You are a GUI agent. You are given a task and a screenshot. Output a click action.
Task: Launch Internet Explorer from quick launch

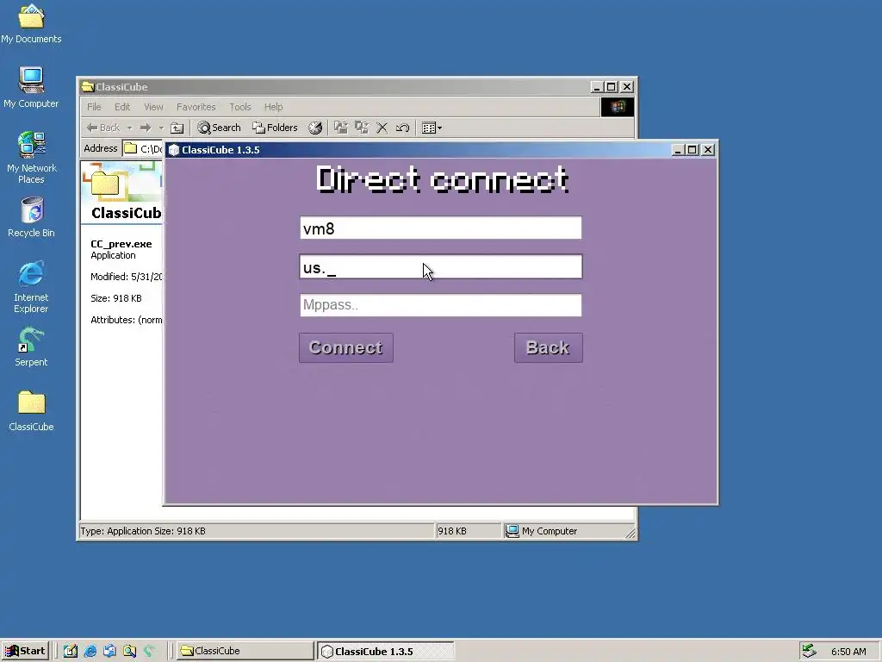point(90,651)
